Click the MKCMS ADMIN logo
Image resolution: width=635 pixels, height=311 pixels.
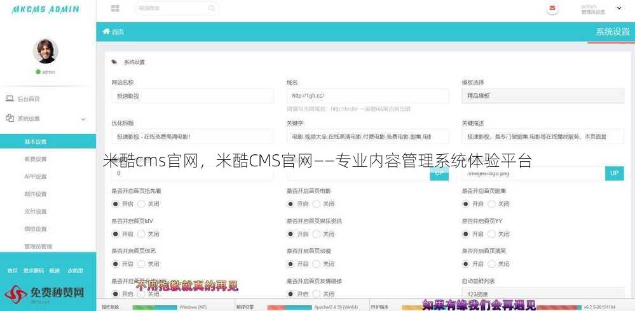pyautogui.click(x=45, y=10)
